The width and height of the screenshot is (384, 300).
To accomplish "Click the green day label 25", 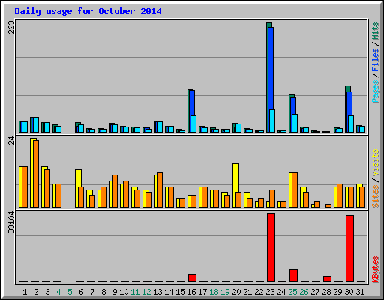I will pyautogui.click(x=292, y=292).
